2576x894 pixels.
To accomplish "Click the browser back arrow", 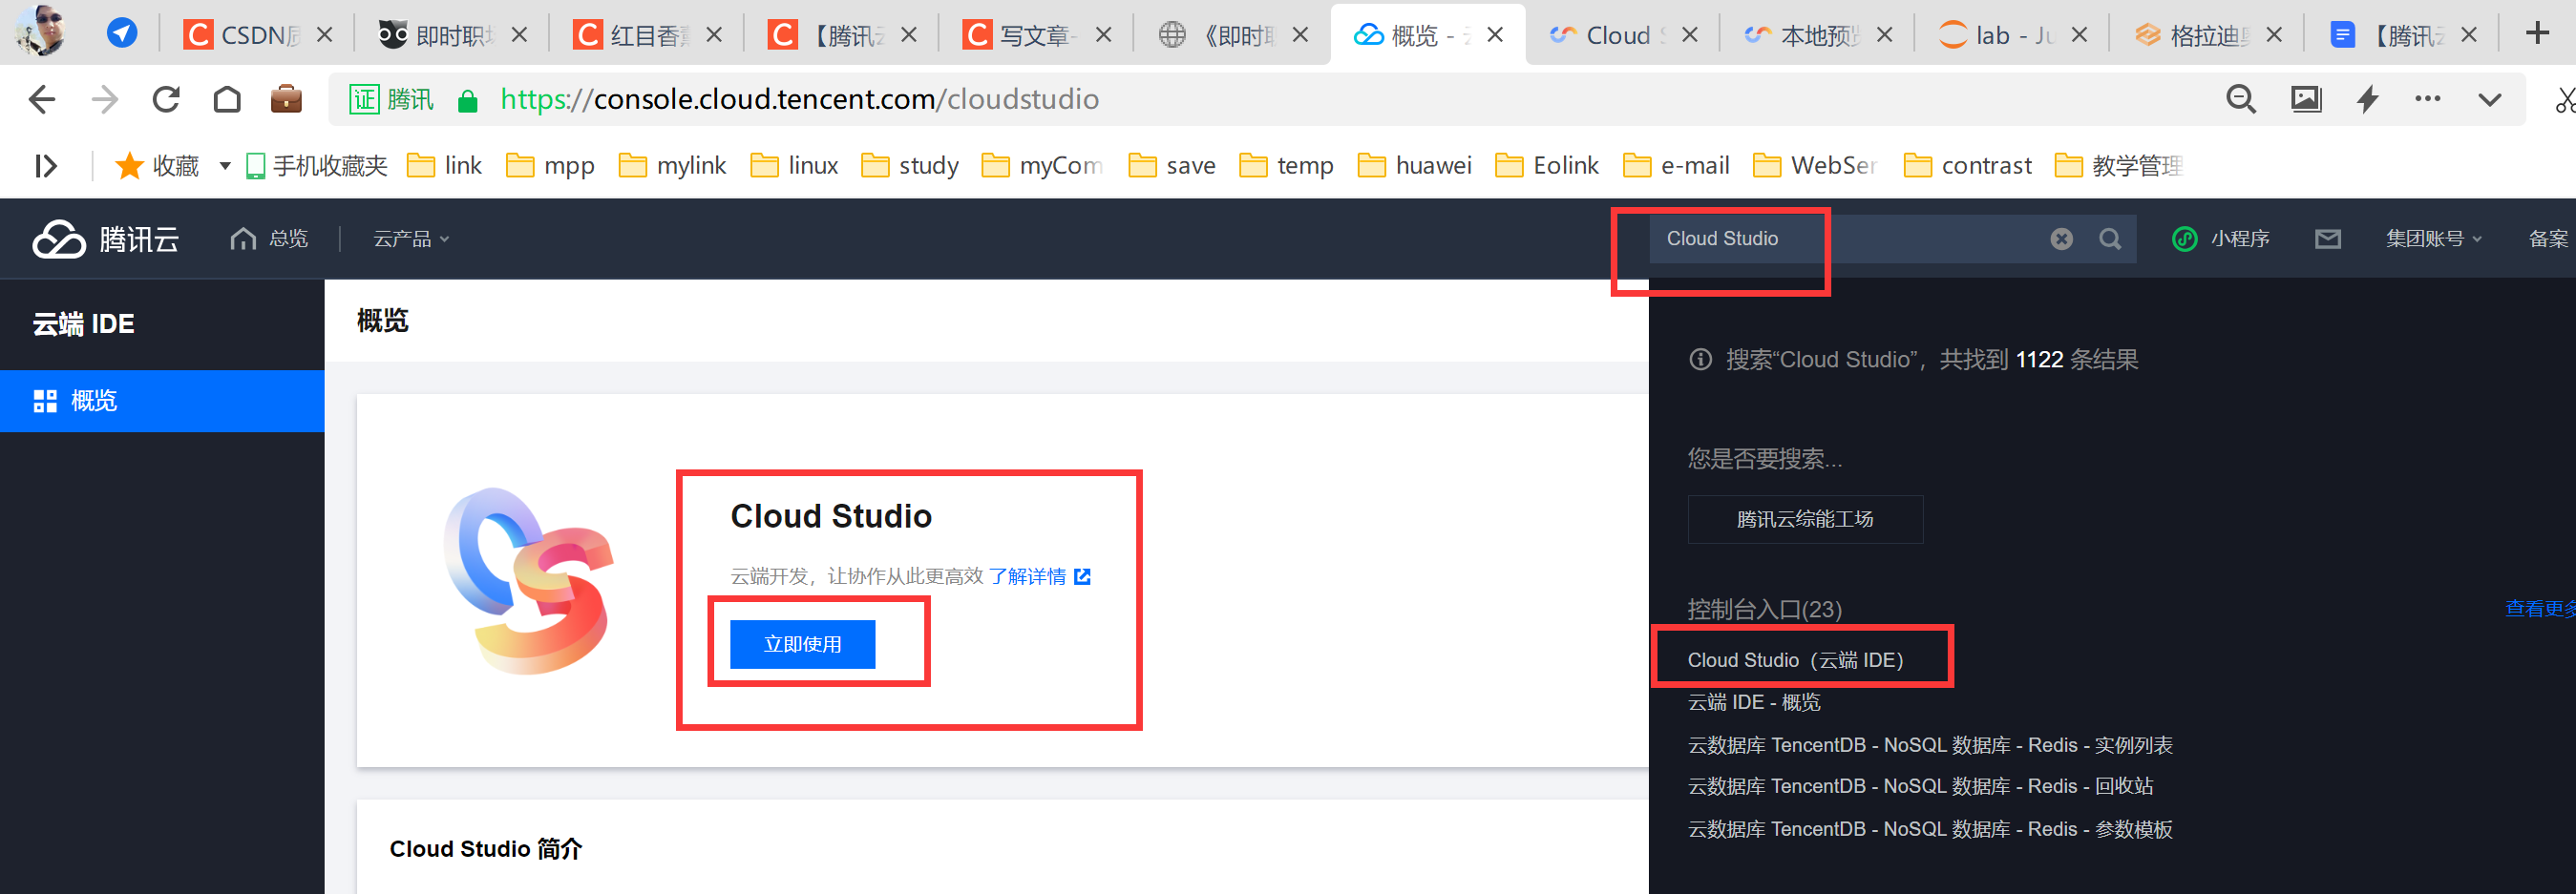I will point(42,99).
